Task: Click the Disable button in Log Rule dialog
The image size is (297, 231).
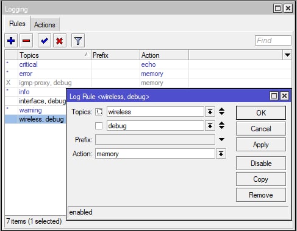Action: tap(261, 164)
